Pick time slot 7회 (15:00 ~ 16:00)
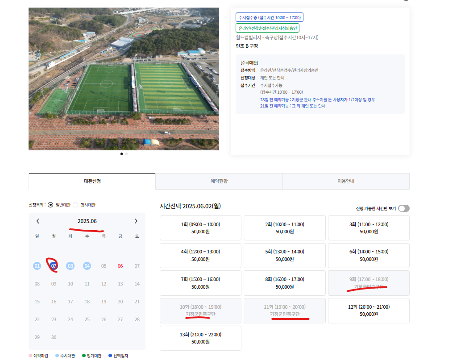Viewport: 469px width, 364px height. 200,283
